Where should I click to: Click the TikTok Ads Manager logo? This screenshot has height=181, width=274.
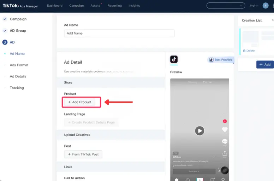pyautogui.click(x=20, y=6)
